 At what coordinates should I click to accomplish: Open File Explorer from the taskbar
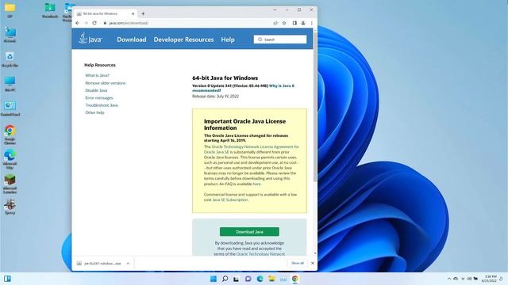[x=271, y=279]
